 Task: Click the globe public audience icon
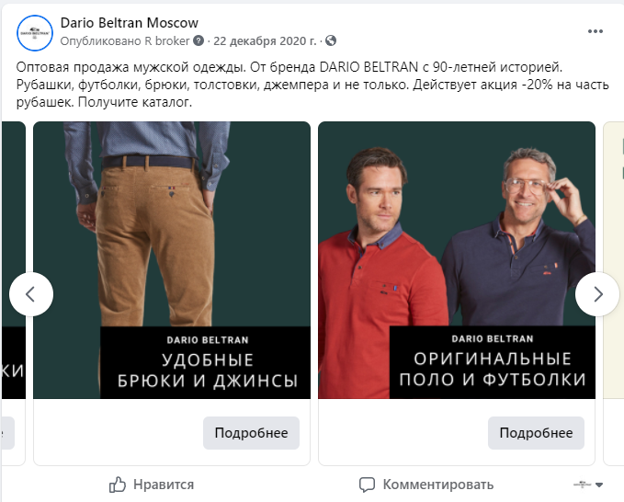point(331,41)
